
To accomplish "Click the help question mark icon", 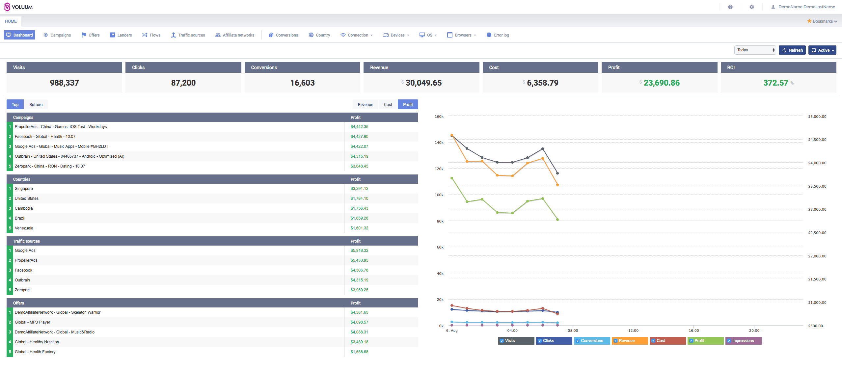I will [730, 7].
